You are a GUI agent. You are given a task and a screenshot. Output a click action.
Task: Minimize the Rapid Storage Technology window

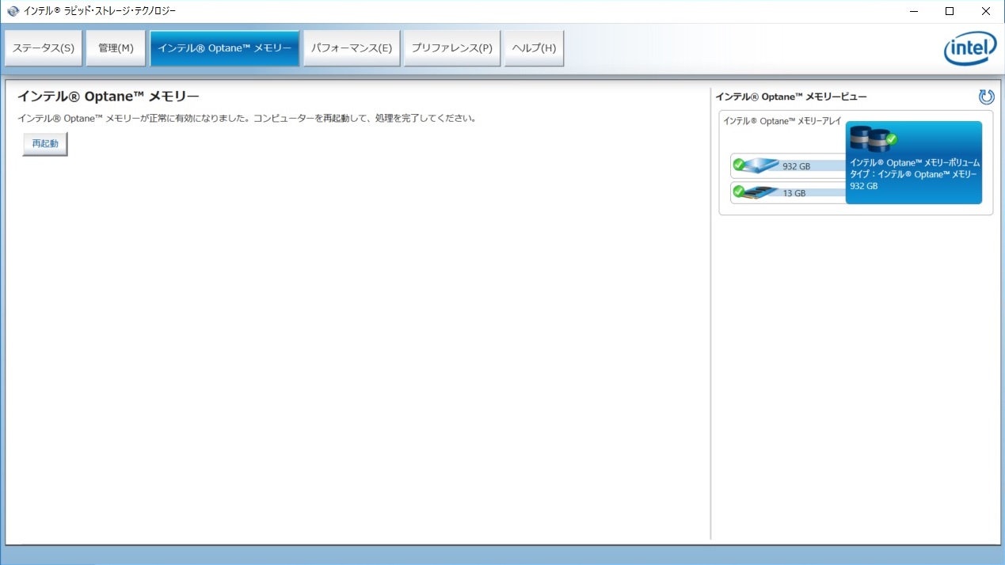(913, 11)
